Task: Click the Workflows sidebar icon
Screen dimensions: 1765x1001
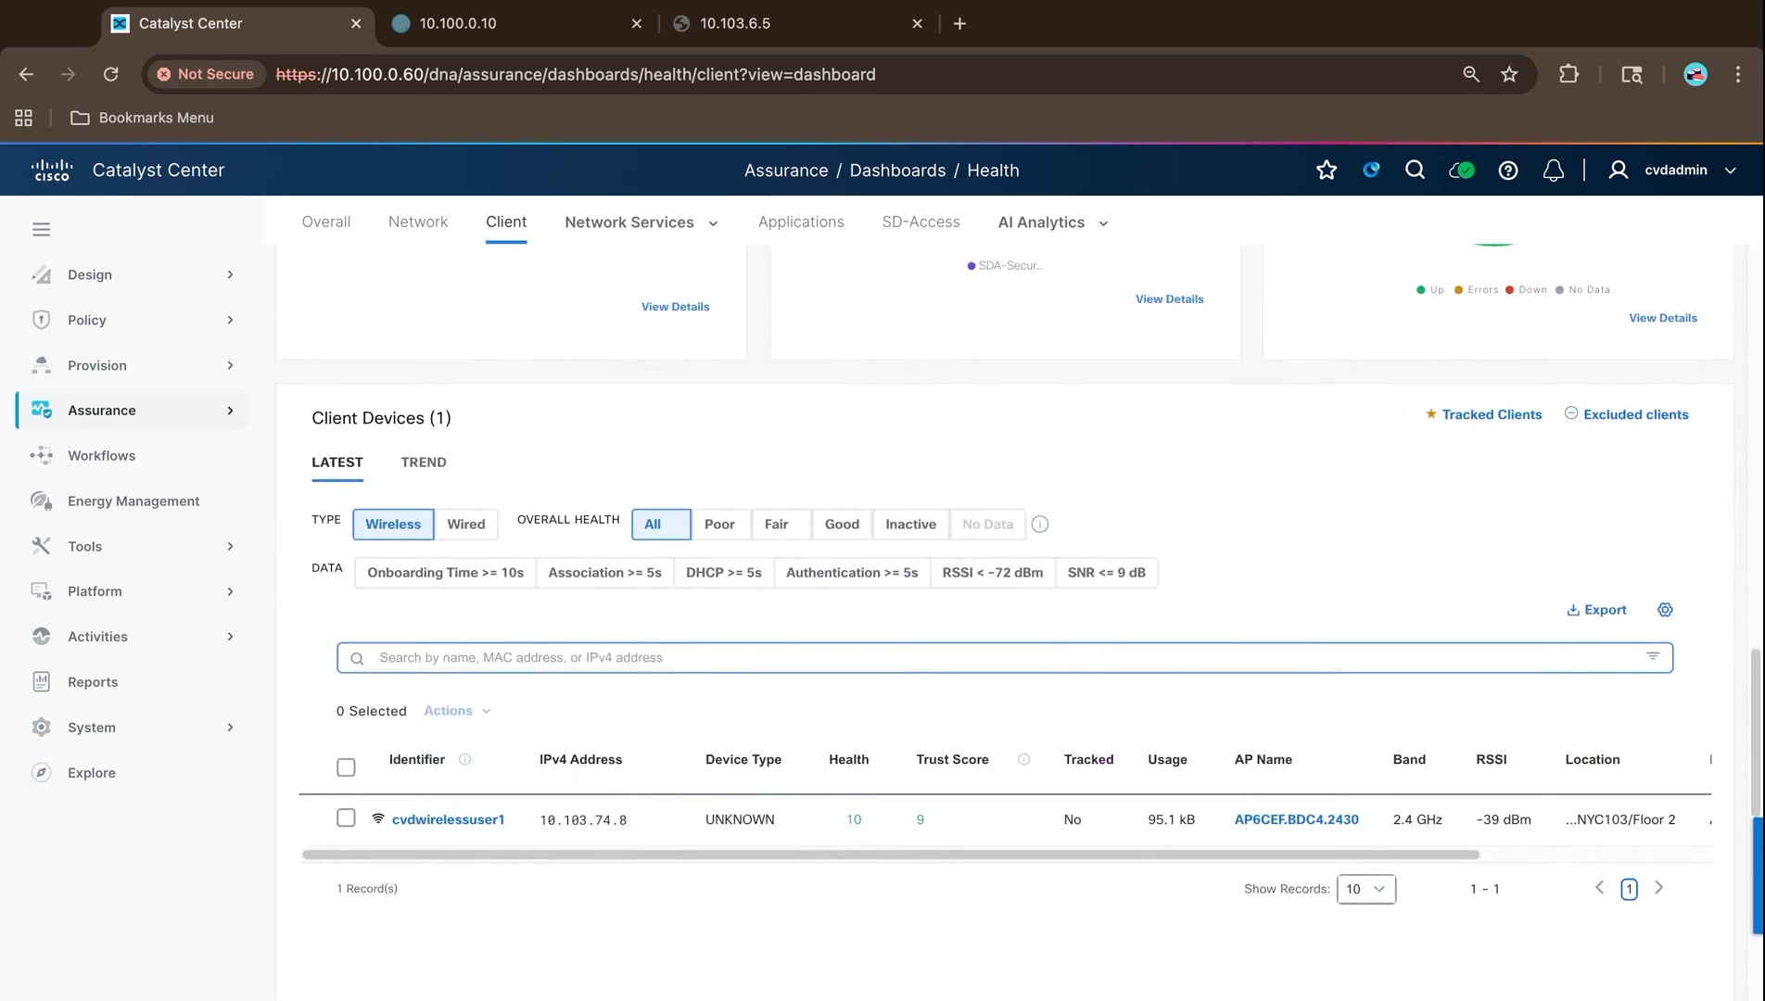Action: (x=41, y=455)
